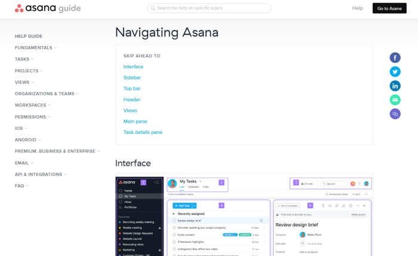The image size is (418, 256).
Task: Jump to the Task details pane link
Action: point(143,132)
